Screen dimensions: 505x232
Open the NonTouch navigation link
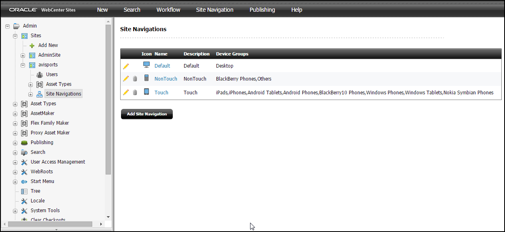[166, 79]
